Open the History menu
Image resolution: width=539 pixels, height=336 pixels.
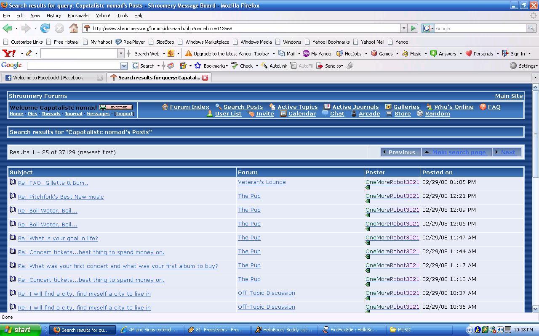coord(54,16)
